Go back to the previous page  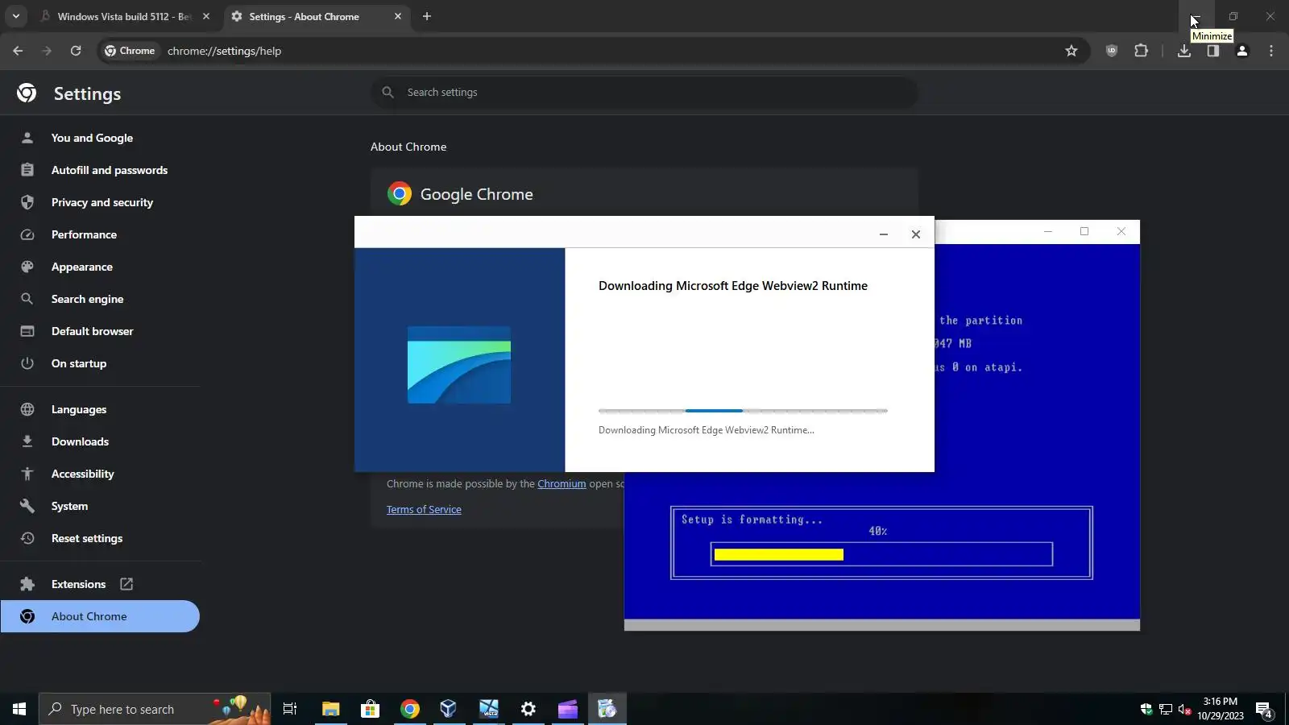18,51
